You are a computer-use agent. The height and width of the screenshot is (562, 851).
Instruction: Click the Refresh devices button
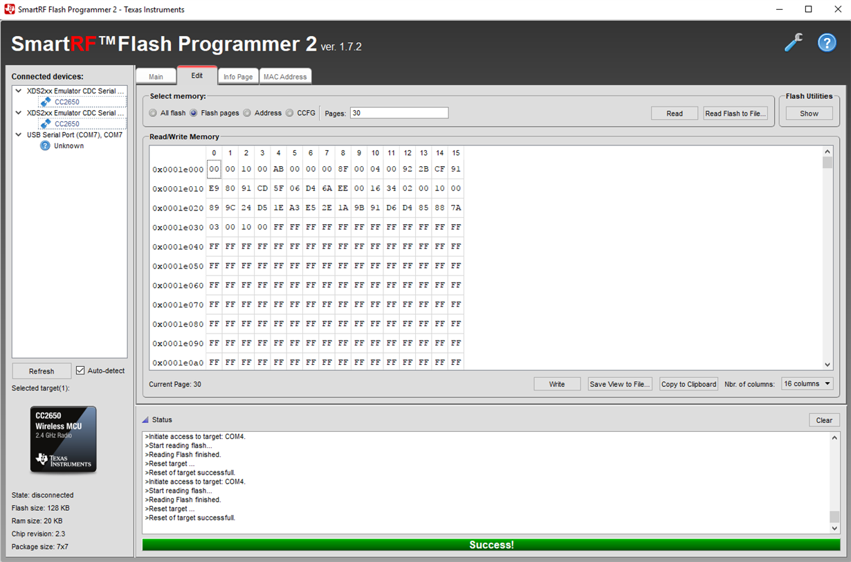point(42,371)
